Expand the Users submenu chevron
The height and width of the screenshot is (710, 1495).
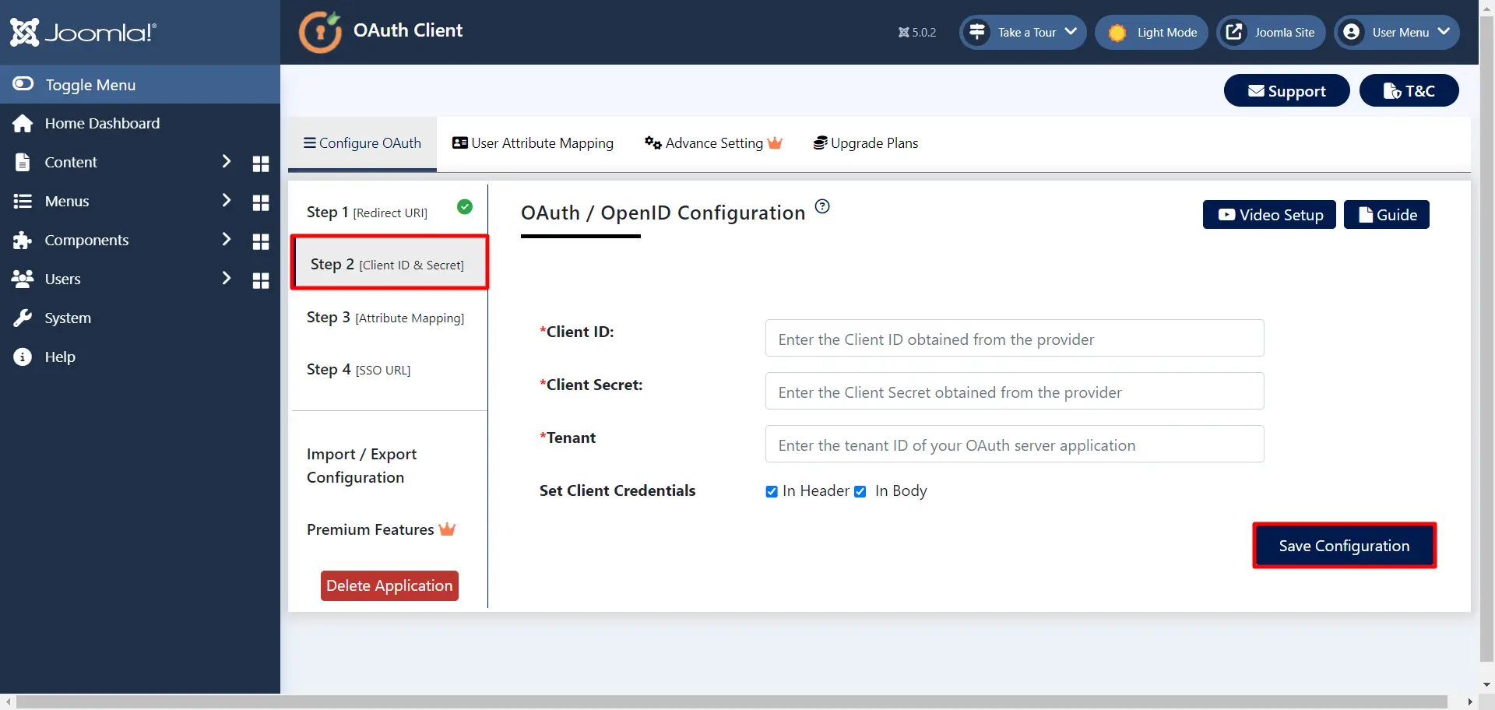(227, 278)
